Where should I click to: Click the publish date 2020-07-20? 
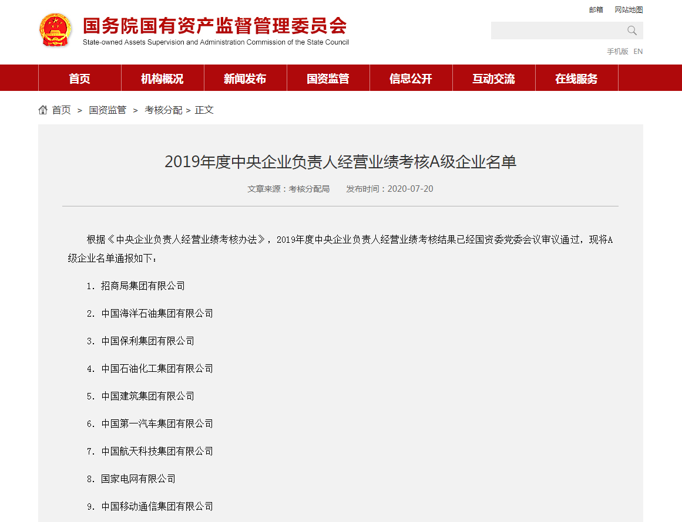(410, 189)
